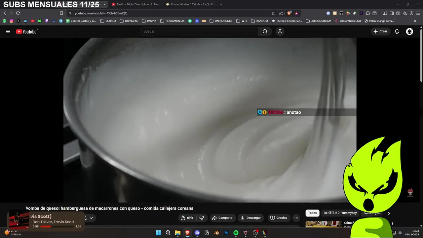Open the first recommended video thumbnail
Viewport: 423px width, 238px height.
(324, 224)
